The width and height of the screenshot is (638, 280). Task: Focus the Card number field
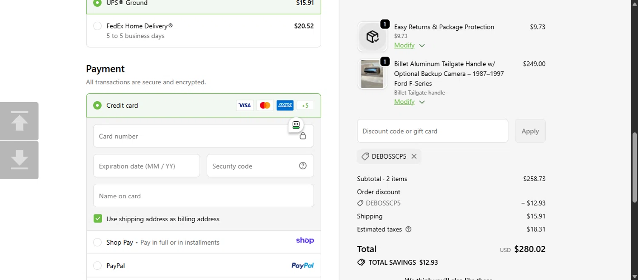[x=204, y=136]
